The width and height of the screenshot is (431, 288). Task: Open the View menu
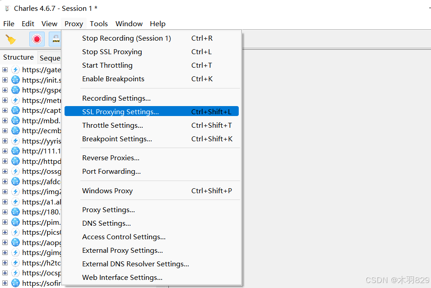click(x=50, y=24)
